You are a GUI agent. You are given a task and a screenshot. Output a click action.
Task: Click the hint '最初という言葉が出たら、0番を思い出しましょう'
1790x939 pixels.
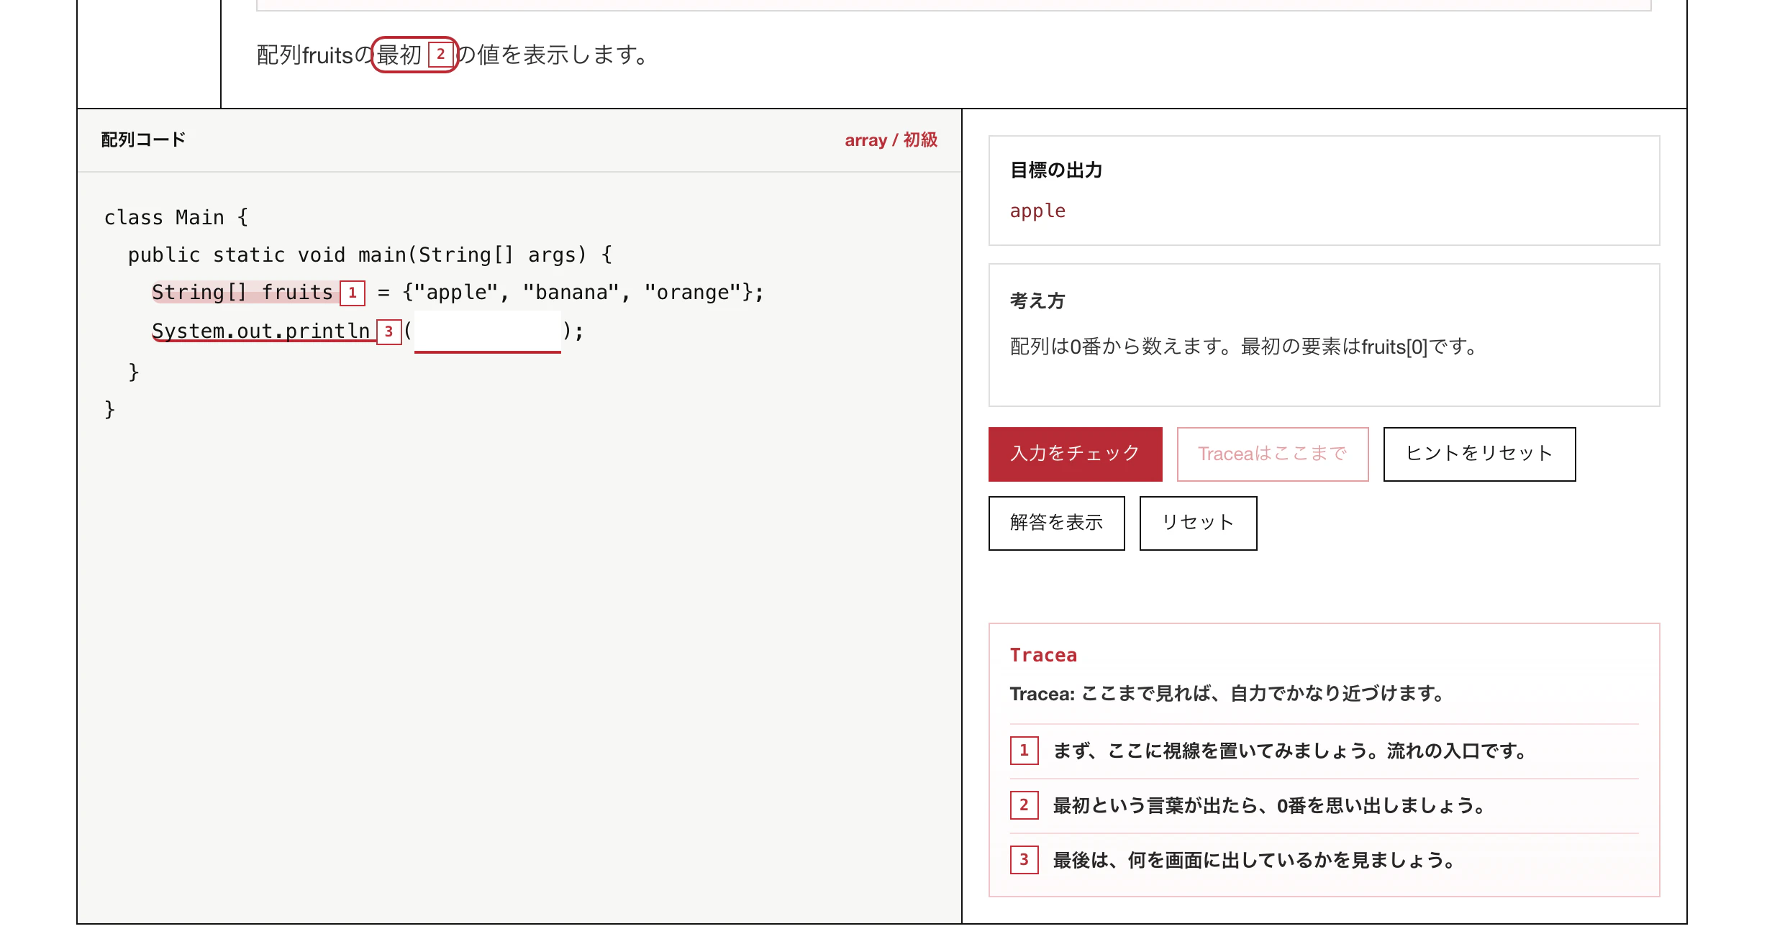pyautogui.click(x=1269, y=805)
